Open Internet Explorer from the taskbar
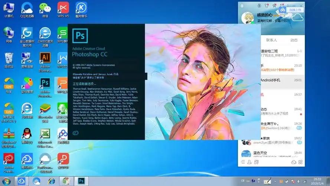330x186 pixels. (x=52, y=181)
